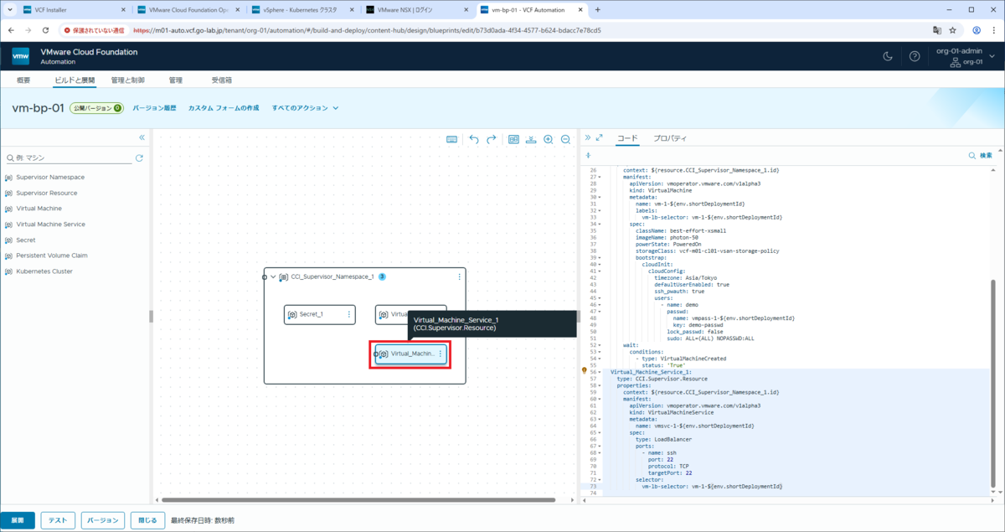Viewport: 1005px width, 532px height.
Task: Click the テスト button
Action: [x=58, y=520]
